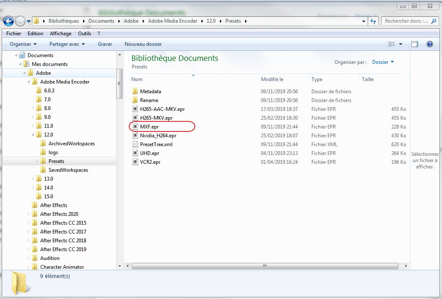442x299 pixels.
Task: Click the file list horizontal scrollbar
Action: coord(265,266)
